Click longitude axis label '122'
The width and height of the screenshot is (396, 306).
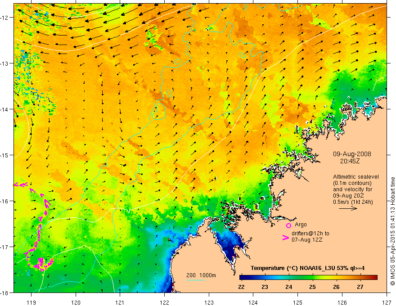164,302
